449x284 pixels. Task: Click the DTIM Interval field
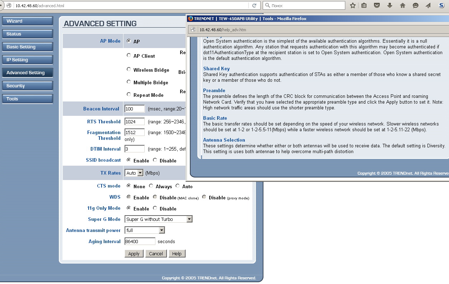[x=135, y=149]
